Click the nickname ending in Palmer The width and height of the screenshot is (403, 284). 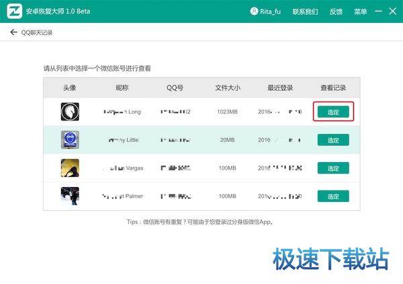click(123, 197)
